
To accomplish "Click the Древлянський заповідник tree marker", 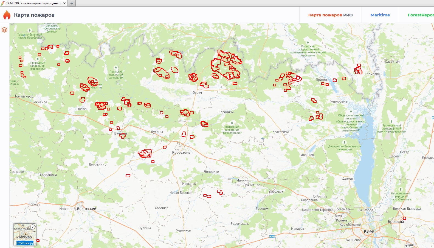I will click(232, 123).
